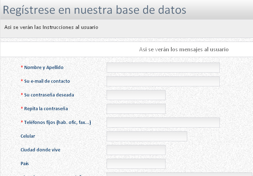Click the 'Repita la contraseña' label

coord(46,109)
